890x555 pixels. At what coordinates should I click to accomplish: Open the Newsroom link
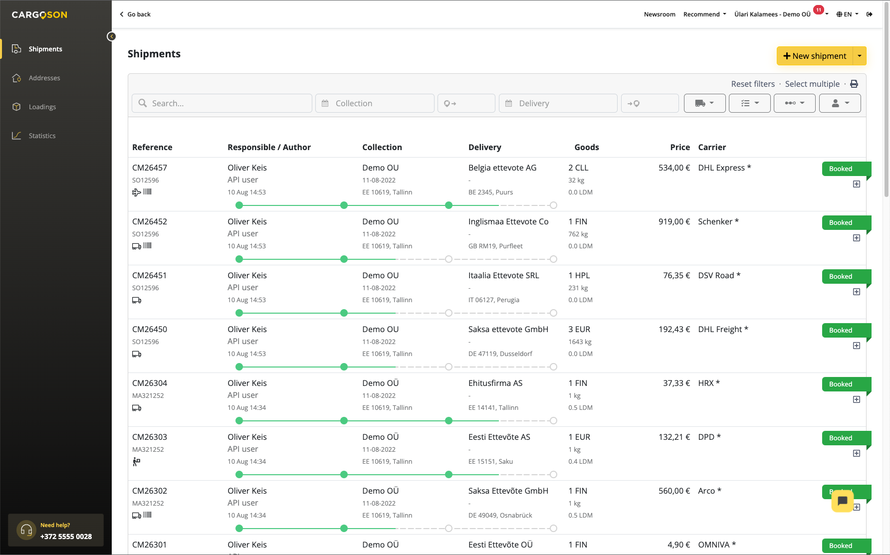tap(660, 14)
